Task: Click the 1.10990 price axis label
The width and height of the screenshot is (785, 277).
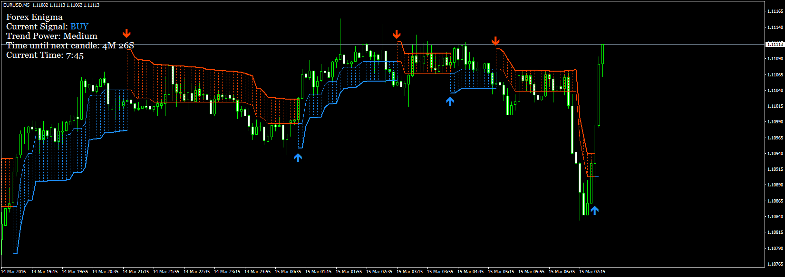Action: tap(775, 122)
